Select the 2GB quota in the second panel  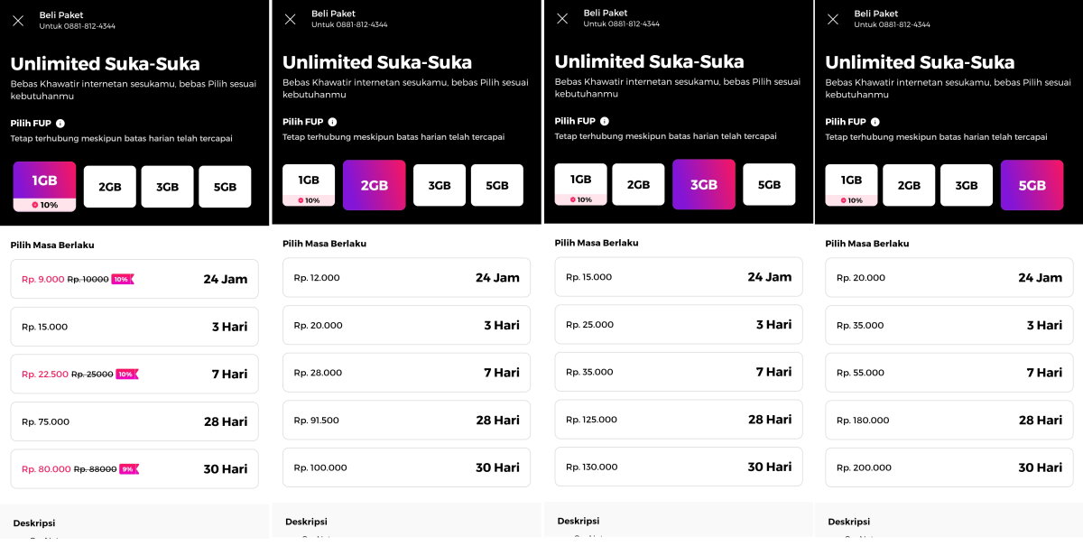coord(374,184)
